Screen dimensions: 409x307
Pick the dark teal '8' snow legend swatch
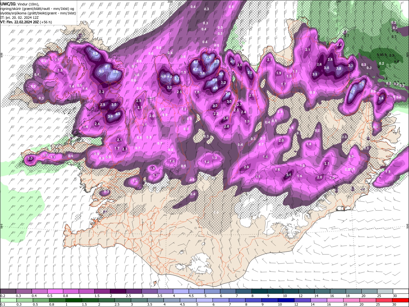[x=259, y=291]
